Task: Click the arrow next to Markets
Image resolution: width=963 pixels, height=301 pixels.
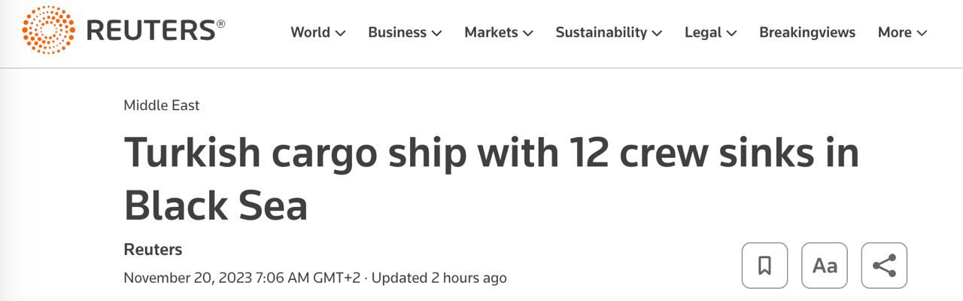Action: click(x=527, y=33)
